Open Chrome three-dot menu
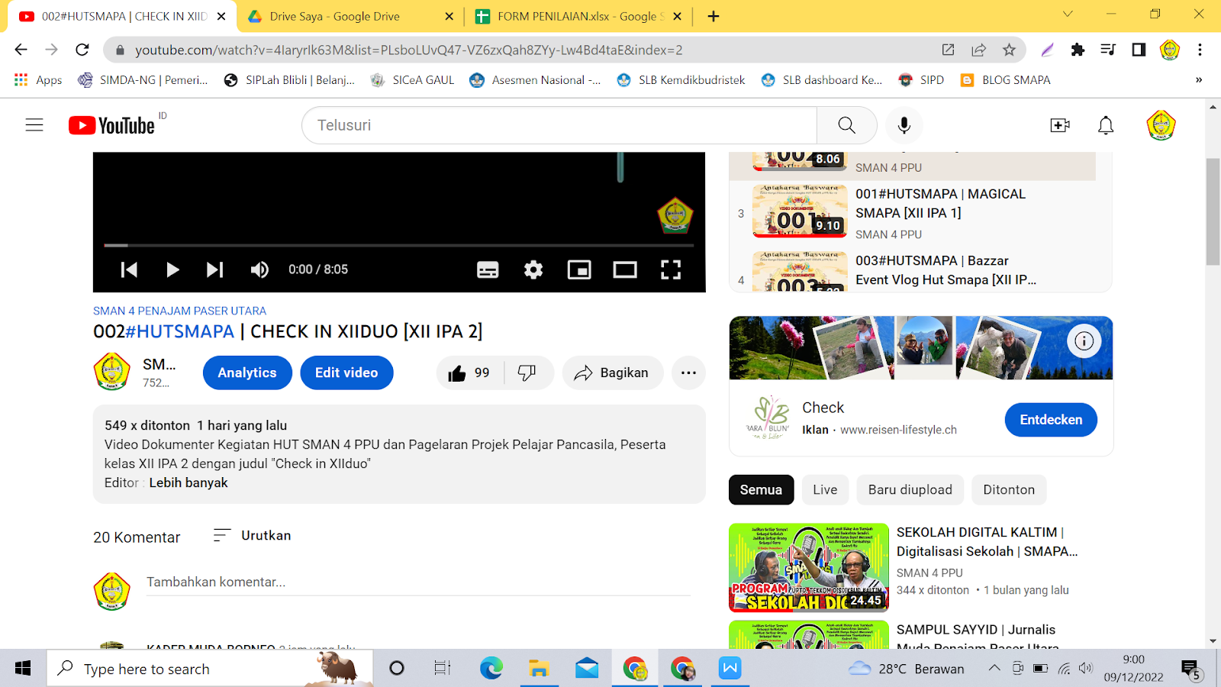1221x687 pixels. coord(1200,50)
